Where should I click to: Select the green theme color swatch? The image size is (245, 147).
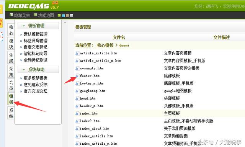59,15
